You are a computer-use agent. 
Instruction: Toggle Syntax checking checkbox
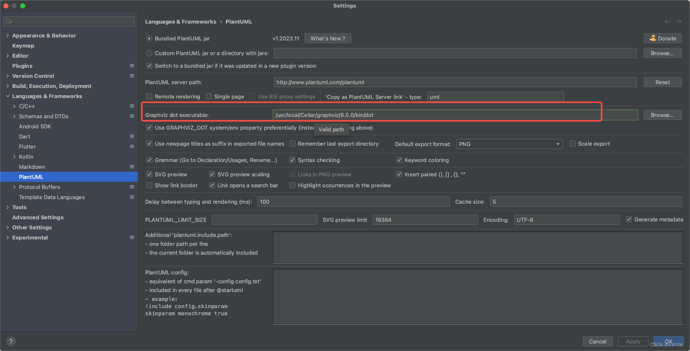[x=292, y=160]
